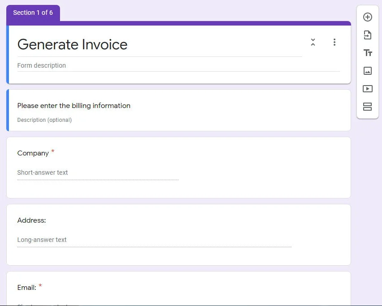
Task: Select the Email: question label
Action: tap(26, 288)
